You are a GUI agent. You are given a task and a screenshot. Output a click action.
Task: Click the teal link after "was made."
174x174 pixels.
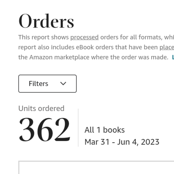tap(173, 57)
